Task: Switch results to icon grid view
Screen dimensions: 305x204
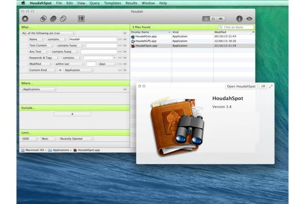Action: tap(213, 19)
